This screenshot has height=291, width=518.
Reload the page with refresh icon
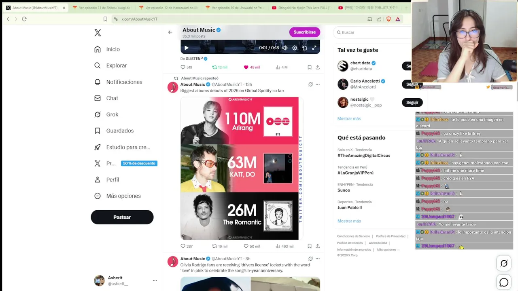tap(24, 19)
